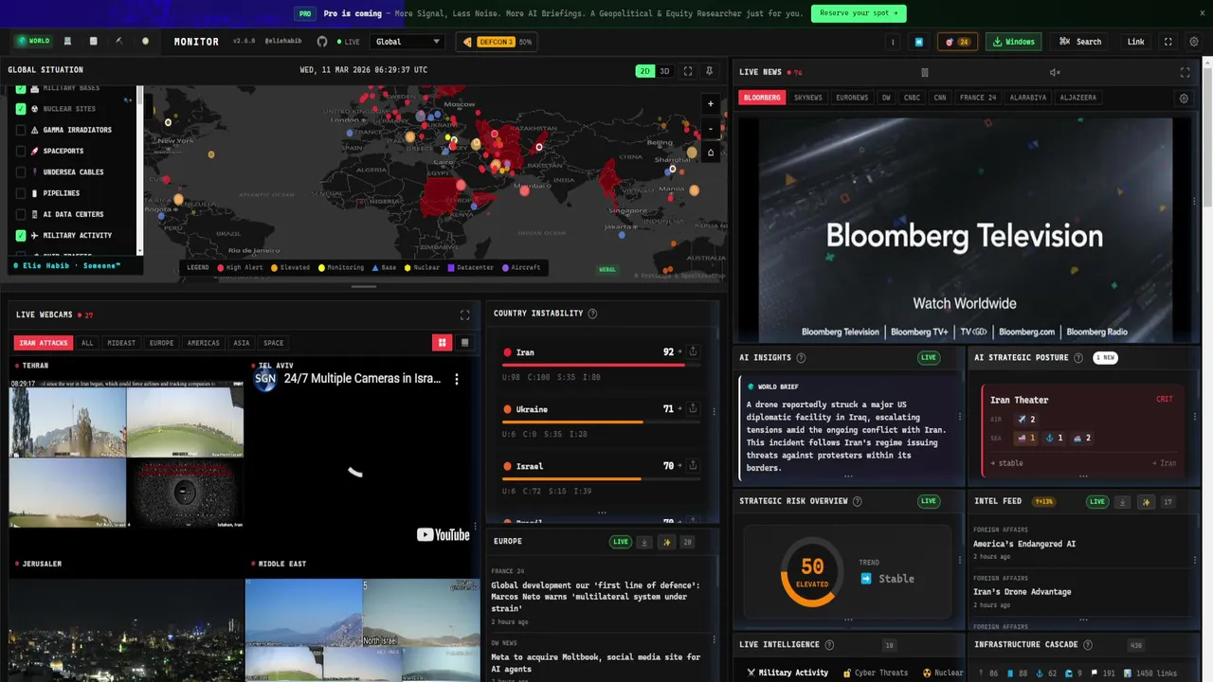The height and width of the screenshot is (682, 1213).
Task: Pause the Live News stream
Action: coord(925,72)
